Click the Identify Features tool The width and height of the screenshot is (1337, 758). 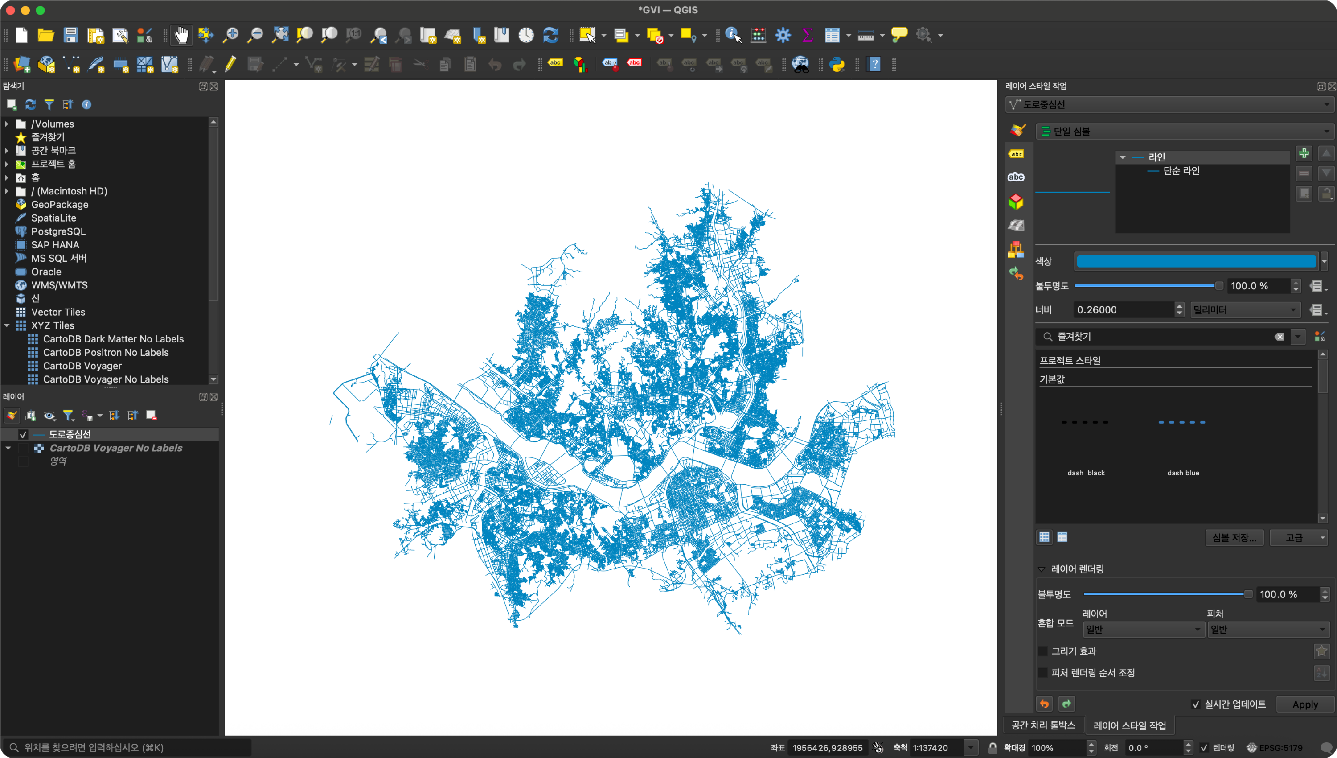pyautogui.click(x=733, y=35)
